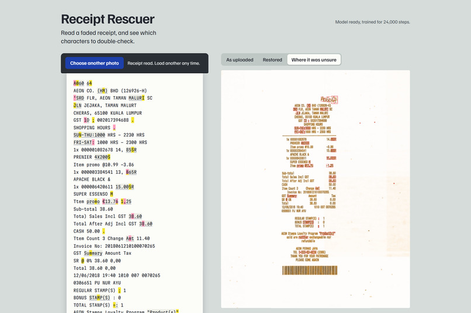Click the Receipt Rescuer heading

click(108, 19)
